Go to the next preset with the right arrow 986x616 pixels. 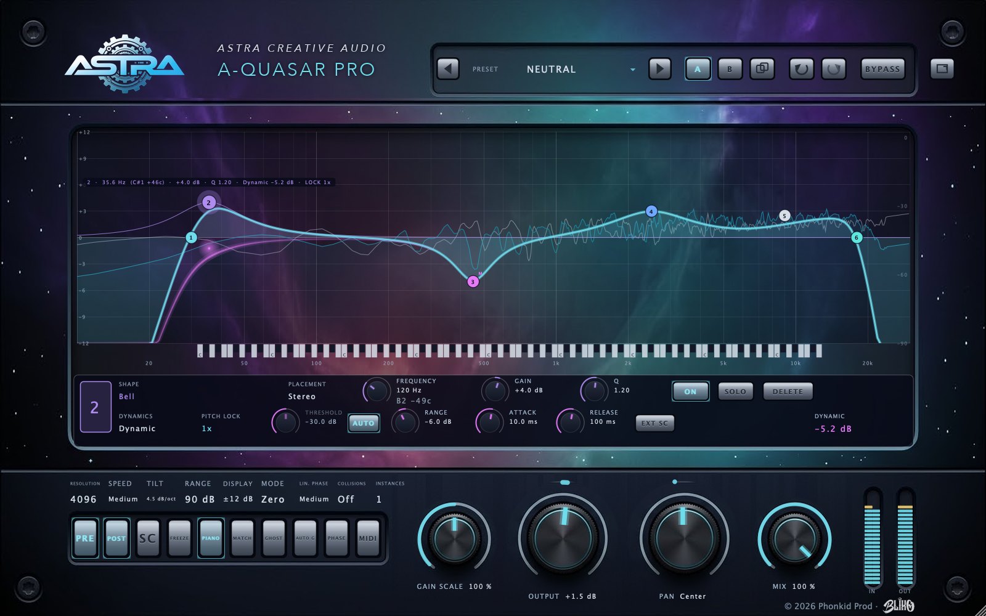click(x=659, y=68)
